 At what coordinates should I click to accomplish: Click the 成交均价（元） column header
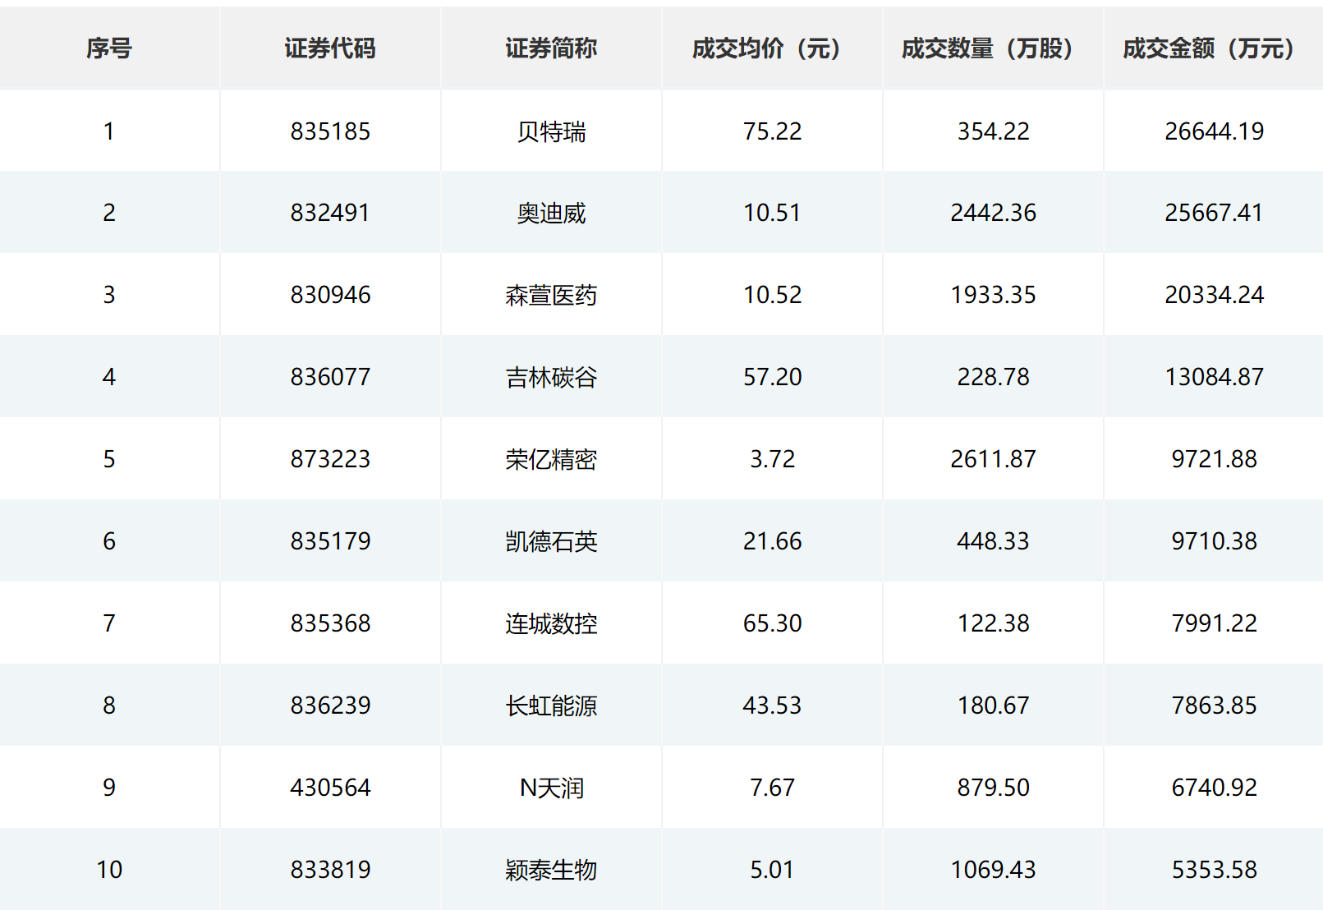772,48
